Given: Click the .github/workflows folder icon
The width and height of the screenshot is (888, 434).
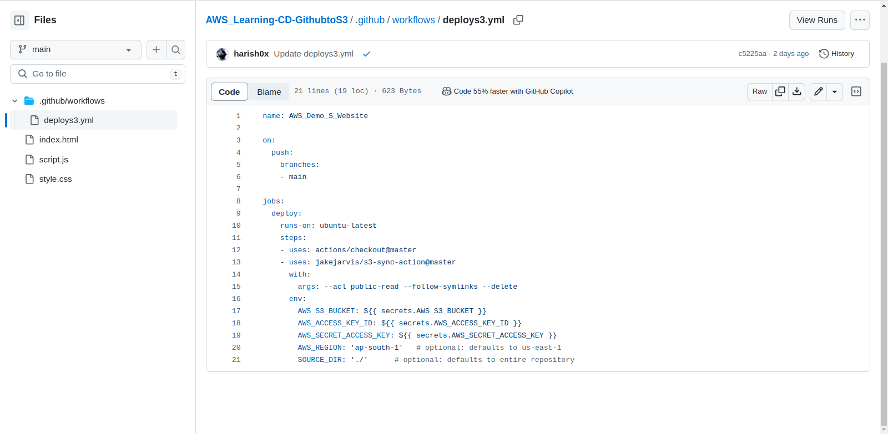Looking at the screenshot, I should [x=29, y=101].
